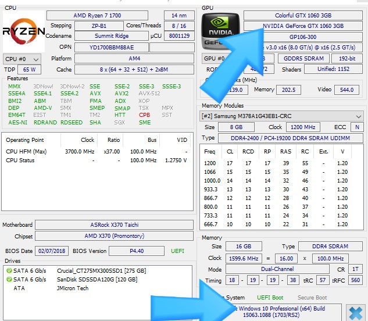Click the AM4 platform field
Viewport: 368px width, 321px height.
[x=134, y=59]
